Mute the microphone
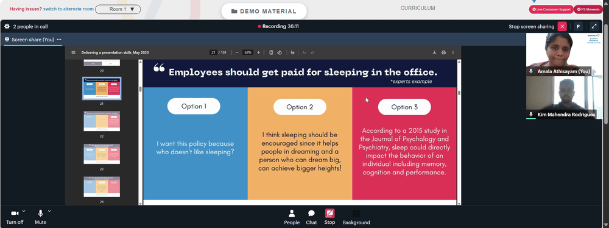 pyautogui.click(x=40, y=216)
